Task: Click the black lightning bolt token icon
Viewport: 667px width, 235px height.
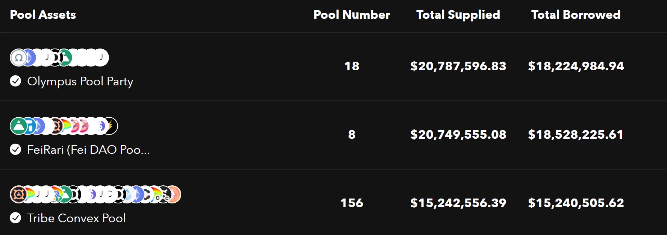Action: click(109, 126)
